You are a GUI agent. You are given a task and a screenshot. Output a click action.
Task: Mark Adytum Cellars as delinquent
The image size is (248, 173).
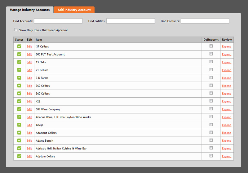click(211, 156)
